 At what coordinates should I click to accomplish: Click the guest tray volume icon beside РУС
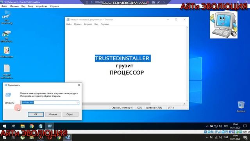pyautogui.click(x=220, y=126)
